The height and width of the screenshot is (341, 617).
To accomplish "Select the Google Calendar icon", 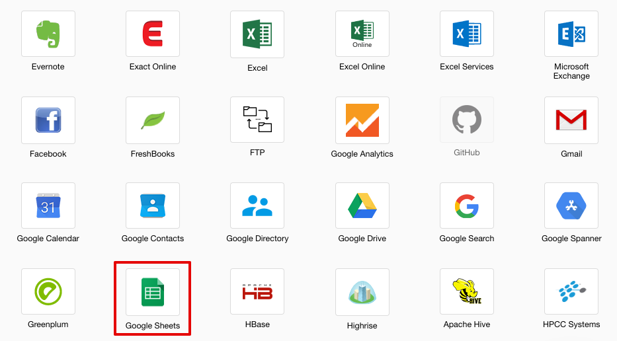I will [x=48, y=206].
